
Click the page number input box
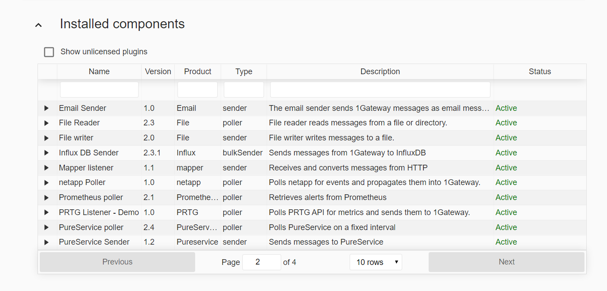261,262
